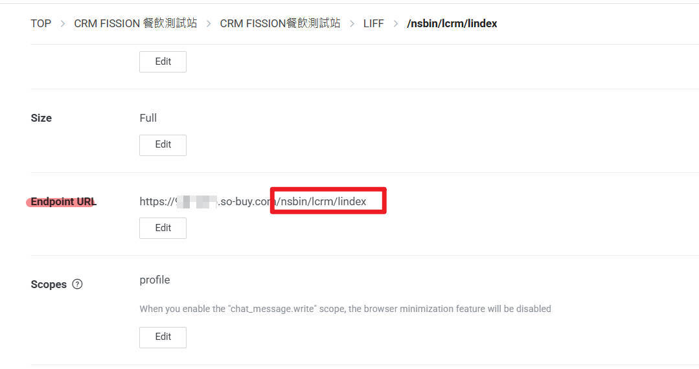Click the 'Full' size value
This screenshot has height=369, width=699.
[148, 118]
